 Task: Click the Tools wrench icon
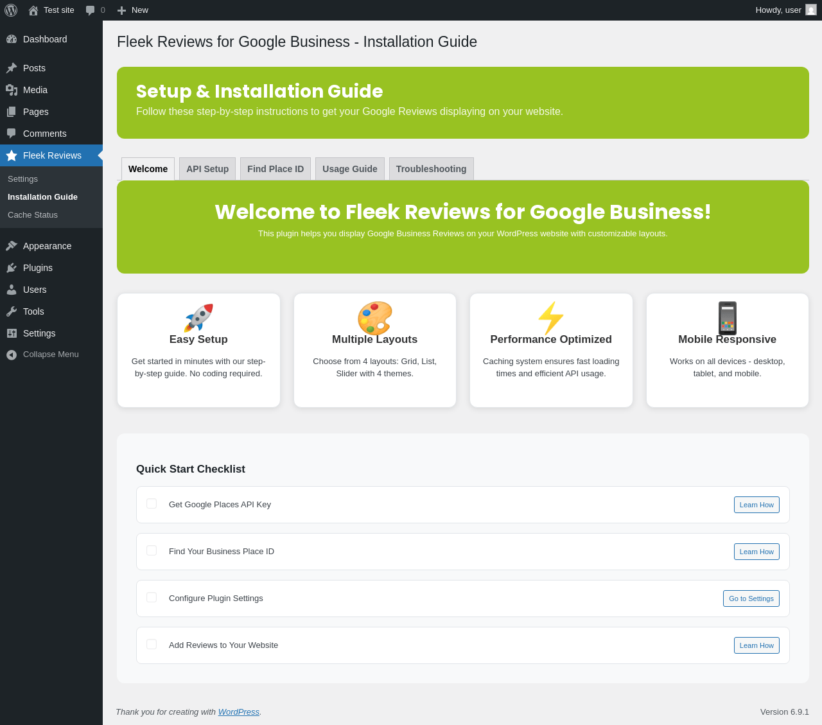[12, 311]
